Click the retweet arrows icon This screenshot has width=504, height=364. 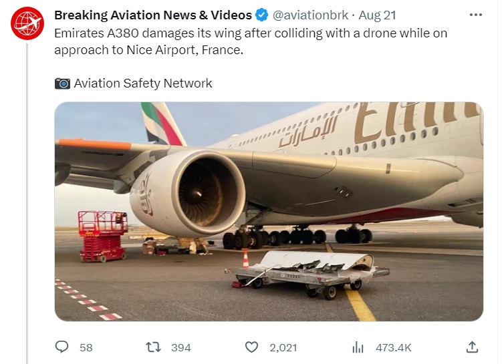[x=153, y=347]
